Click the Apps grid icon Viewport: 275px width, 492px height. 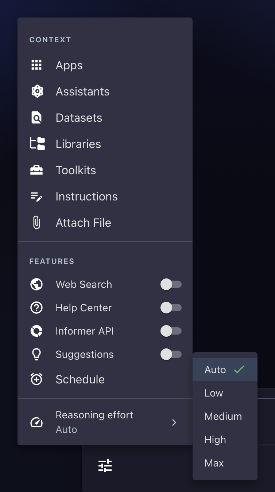[x=36, y=65]
